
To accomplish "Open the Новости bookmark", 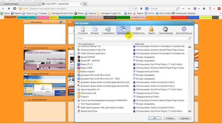I will coord(28,13).
